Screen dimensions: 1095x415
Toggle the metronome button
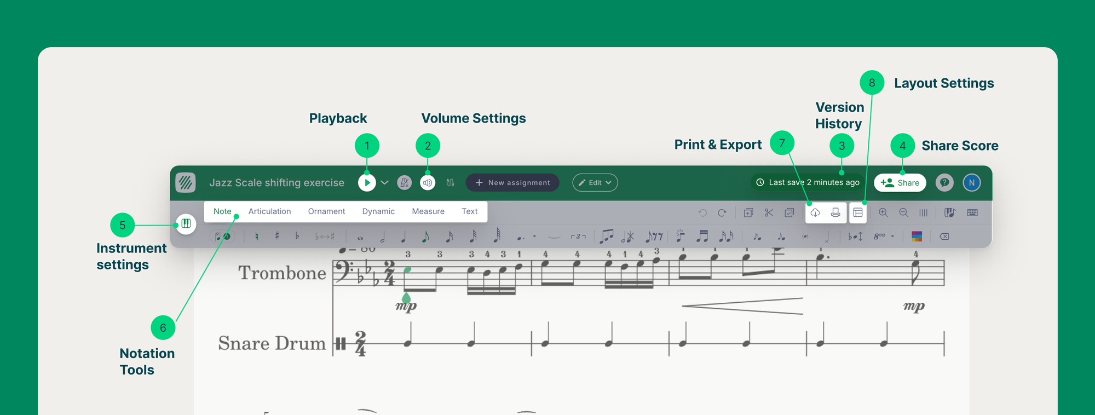click(x=404, y=183)
